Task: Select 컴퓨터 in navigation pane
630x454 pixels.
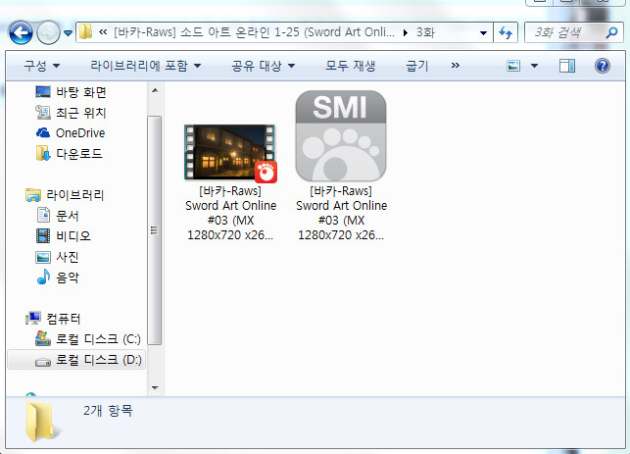Action: coord(64,319)
